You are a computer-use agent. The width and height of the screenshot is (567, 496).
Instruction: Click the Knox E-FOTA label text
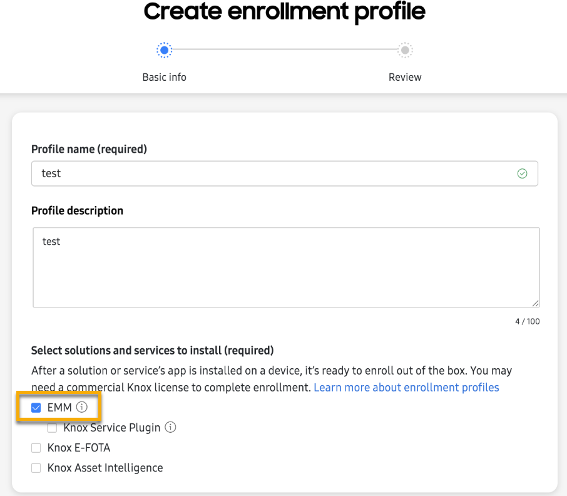coord(79,448)
